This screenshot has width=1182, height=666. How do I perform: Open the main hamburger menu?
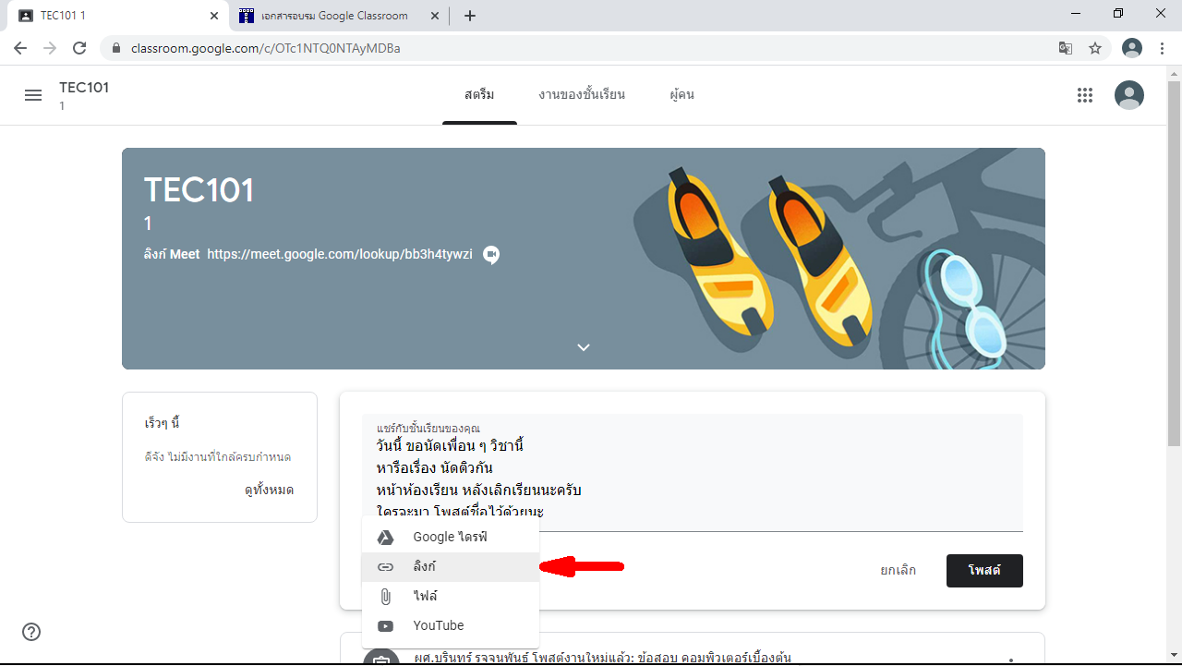coord(33,95)
